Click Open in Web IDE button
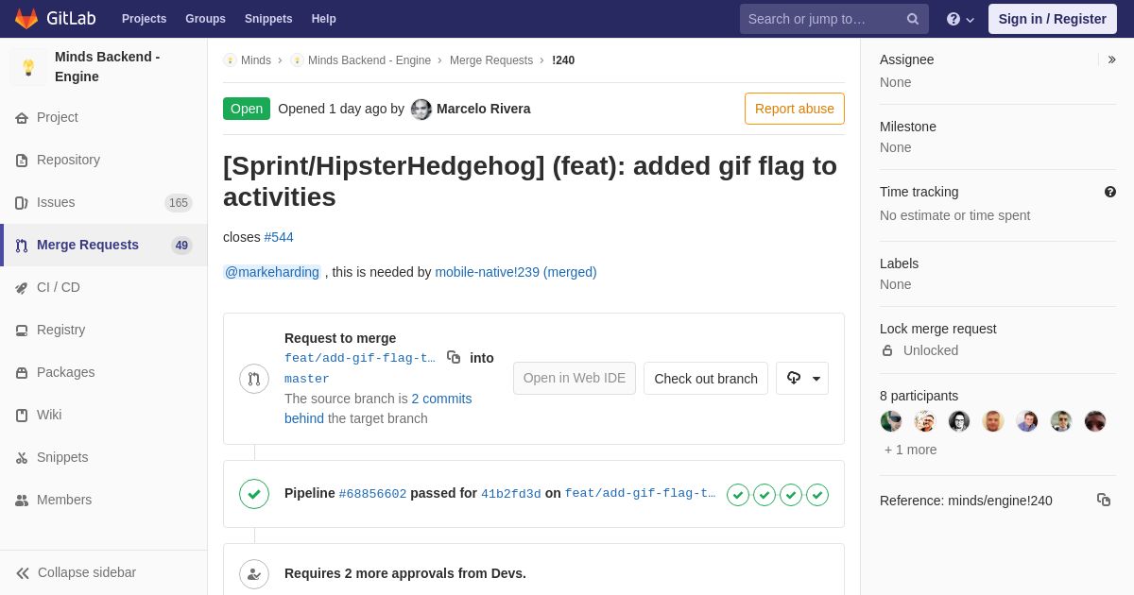Image resolution: width=1134 pixels, height=595 pixels. (x=575, y=378)
